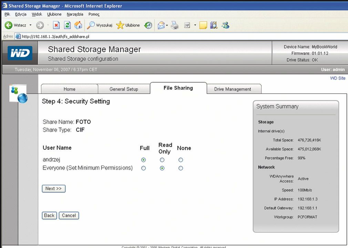348x248 pixels.
Task: Click the Home page house icon
Action: pyautogui.click(x=78, y=25)
